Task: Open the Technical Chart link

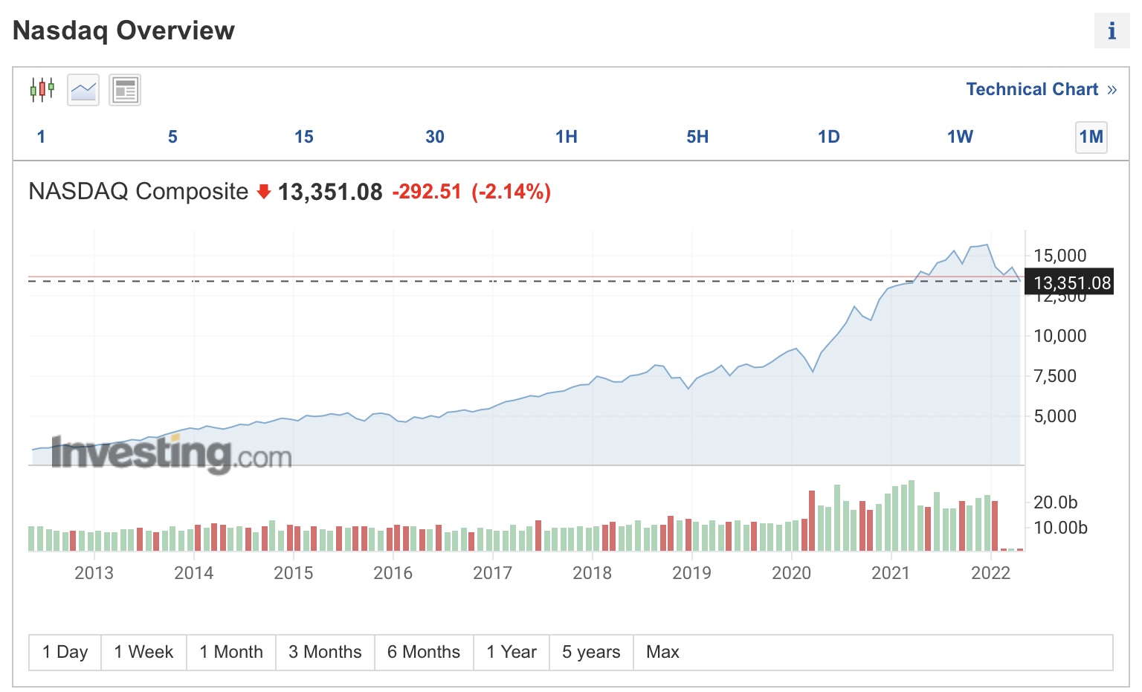Action: point(1040,89)
